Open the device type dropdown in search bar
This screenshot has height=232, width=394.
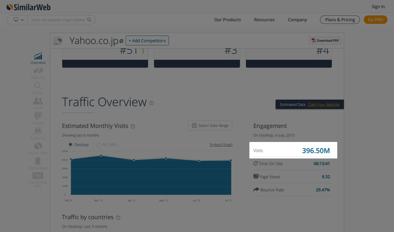point(19,20)
